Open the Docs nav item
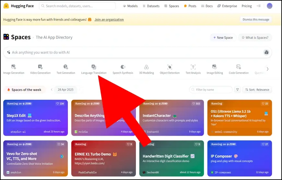Screen dimensions: 282x180 pyautogui.click(x=207, y=6)
